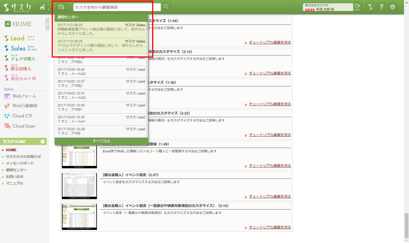Click すべて見る at the notification list bottom

click(x=101, y=141)
